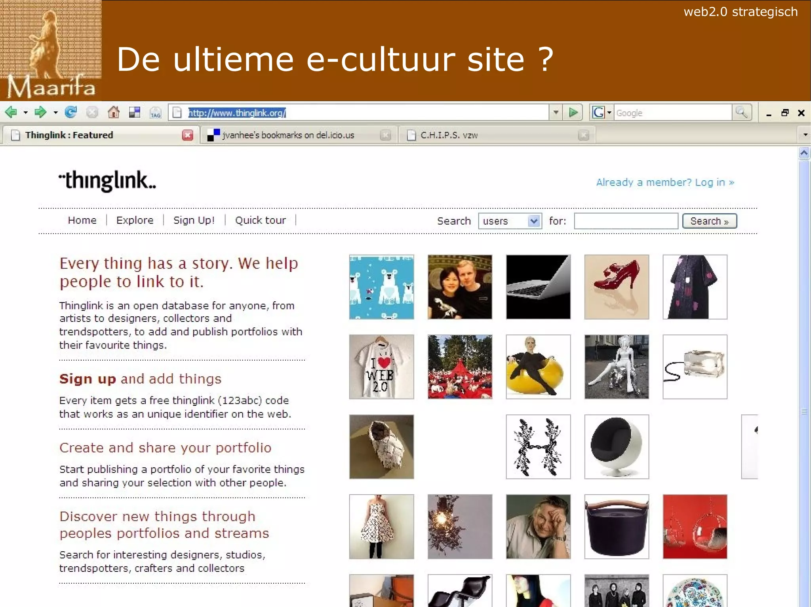This screenshot has width=811, height=607.
Task: Open the Quick tour navigation link
Action: click(x=260, y=220)
